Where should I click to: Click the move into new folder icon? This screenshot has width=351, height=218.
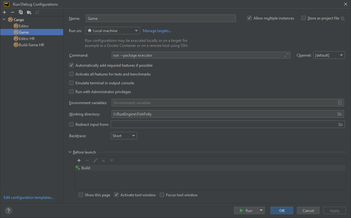point(29,12)
